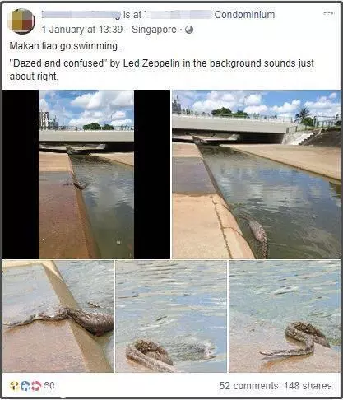
Task: Open photo of snake on ledge
Action: (x=58, y=316)
